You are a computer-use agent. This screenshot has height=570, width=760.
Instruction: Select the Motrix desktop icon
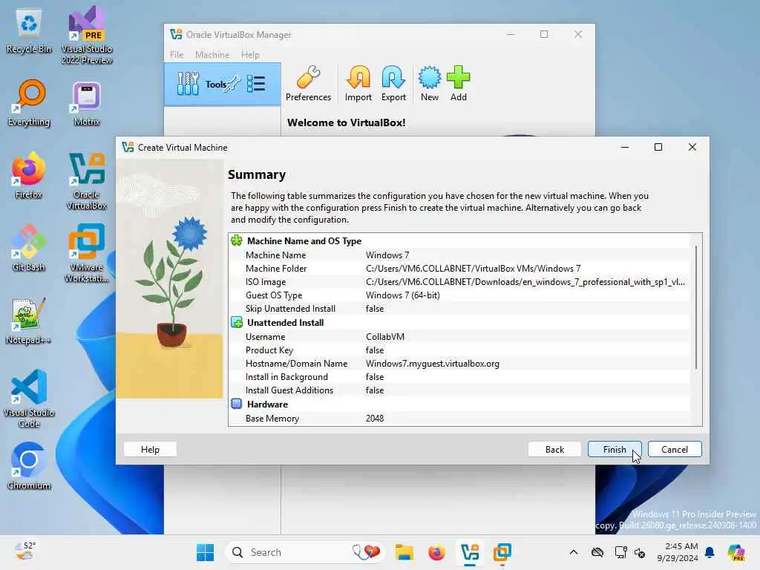coord(87,102)
